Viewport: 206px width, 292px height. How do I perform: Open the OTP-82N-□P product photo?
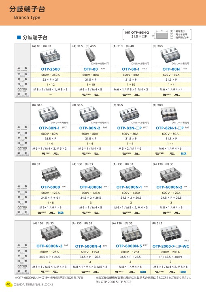coord(130,114)
